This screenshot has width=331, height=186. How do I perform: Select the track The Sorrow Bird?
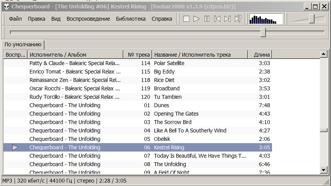172,122
